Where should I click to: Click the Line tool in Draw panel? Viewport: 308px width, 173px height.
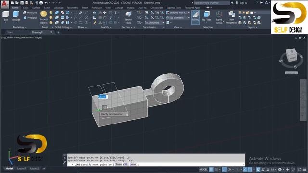[80, 18]
